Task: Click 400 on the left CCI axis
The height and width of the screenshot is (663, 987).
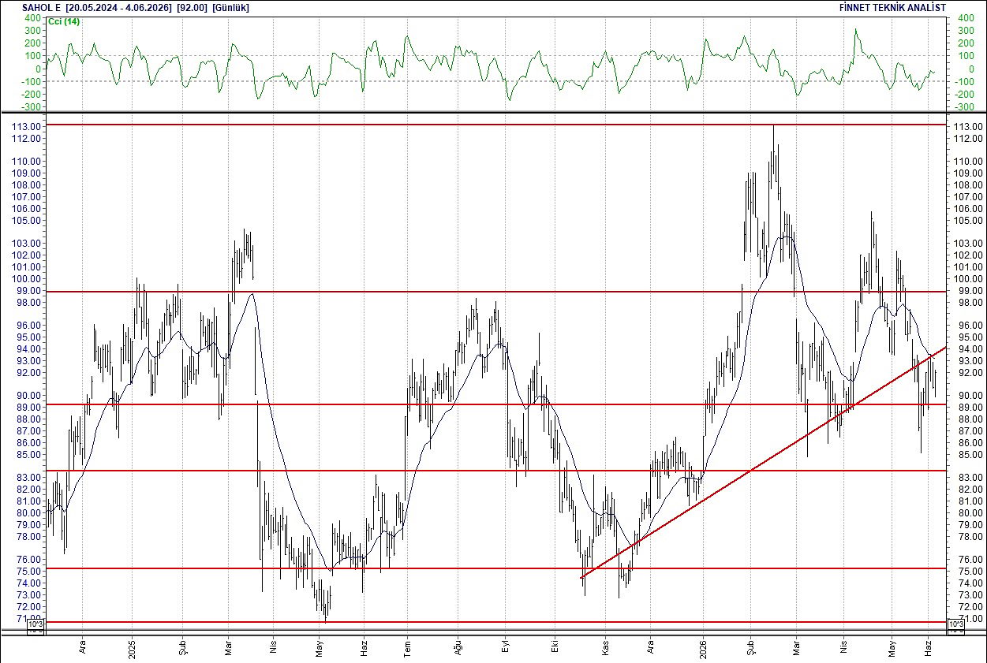Action: (33, 17)
